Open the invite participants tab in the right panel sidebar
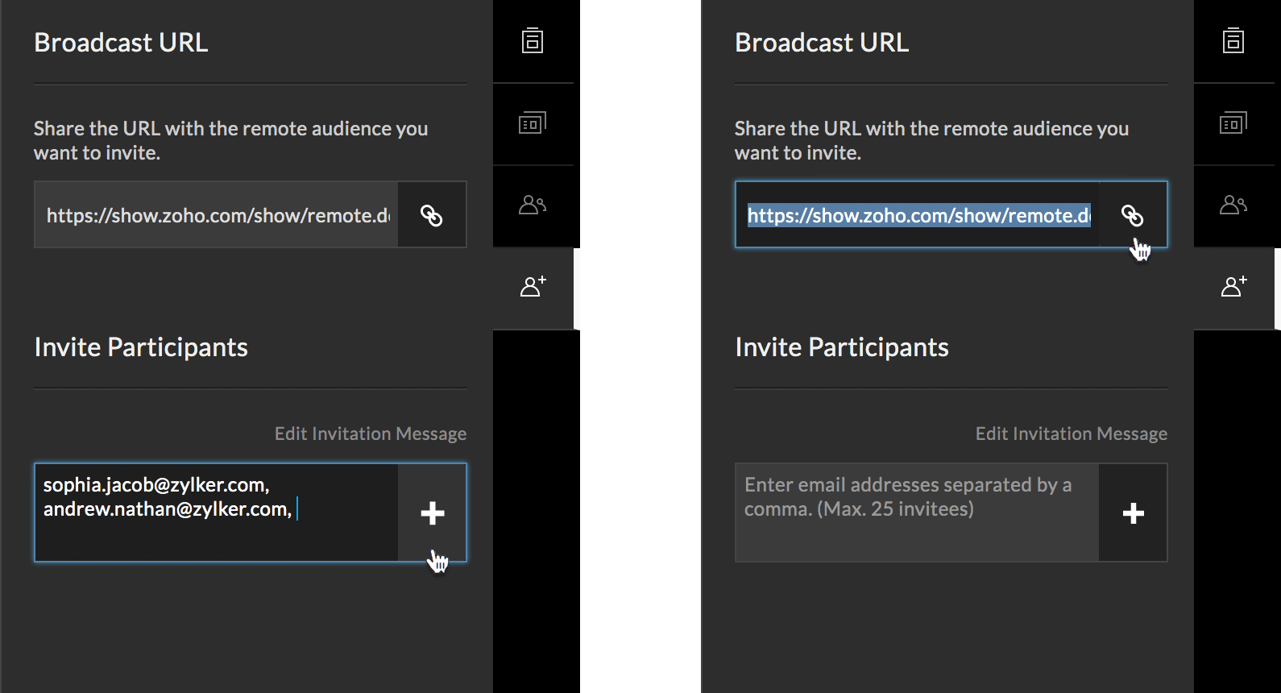Viewport: 1281px width, 693px height. (x=1233, y=287)
